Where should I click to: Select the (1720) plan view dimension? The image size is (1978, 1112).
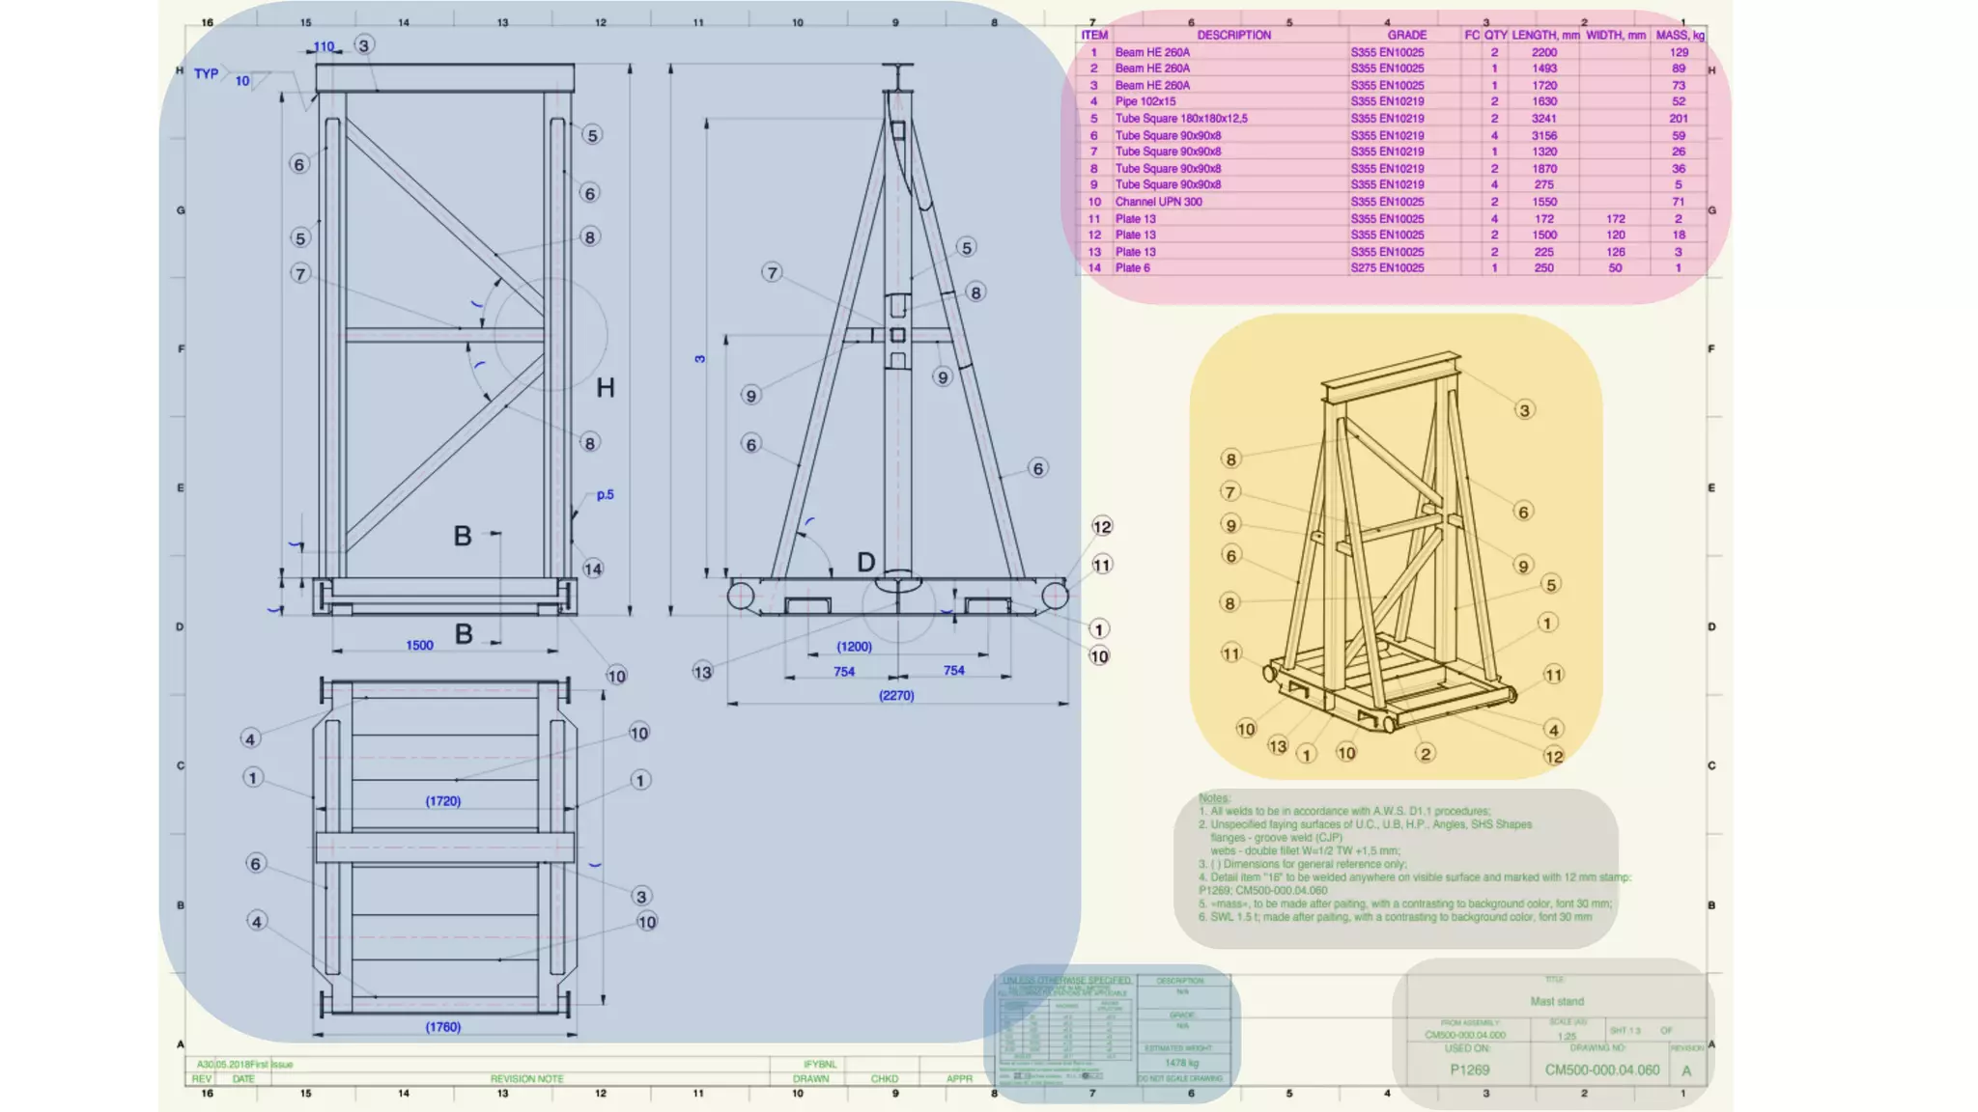tap(443, 801)
